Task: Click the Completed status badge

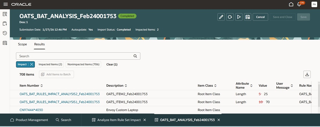Action: pyautogui.click(x=127, y=16)
